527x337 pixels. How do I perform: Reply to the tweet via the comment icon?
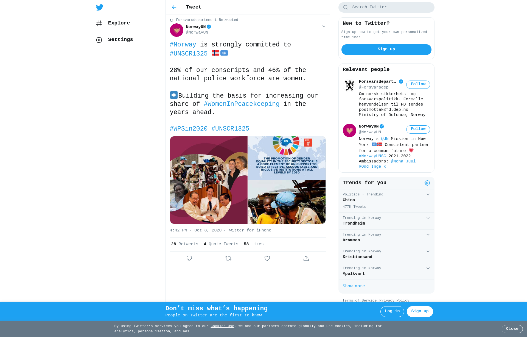point(189,258)
